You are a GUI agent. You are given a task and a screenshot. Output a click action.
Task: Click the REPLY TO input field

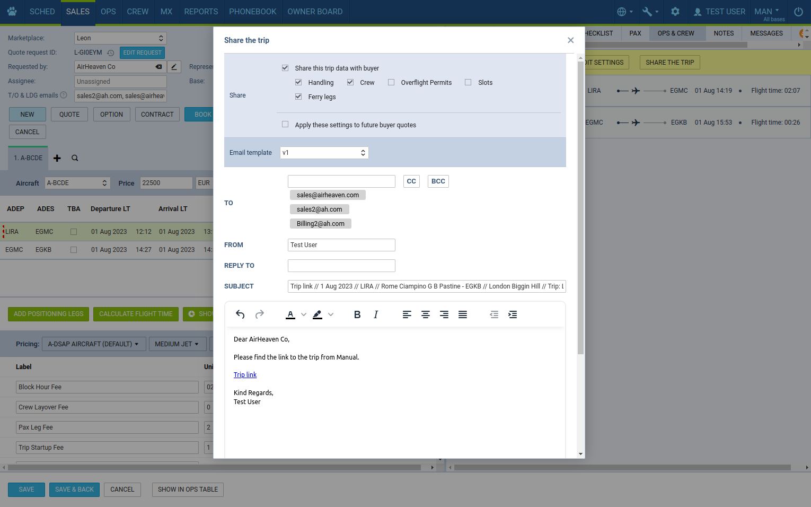point(341,266)
